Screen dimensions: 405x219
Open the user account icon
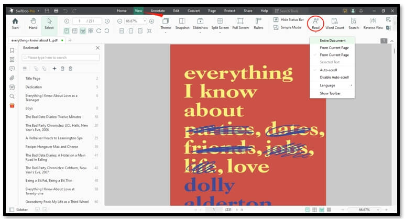[x=353, y=11]
